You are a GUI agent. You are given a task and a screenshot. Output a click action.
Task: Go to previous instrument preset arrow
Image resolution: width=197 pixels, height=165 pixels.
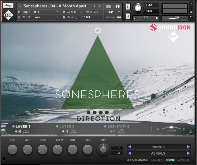click(94, 6)
